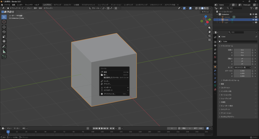259x139 pixels.
Task: Click the アペンド... menu entry
Action: point(107,84)
